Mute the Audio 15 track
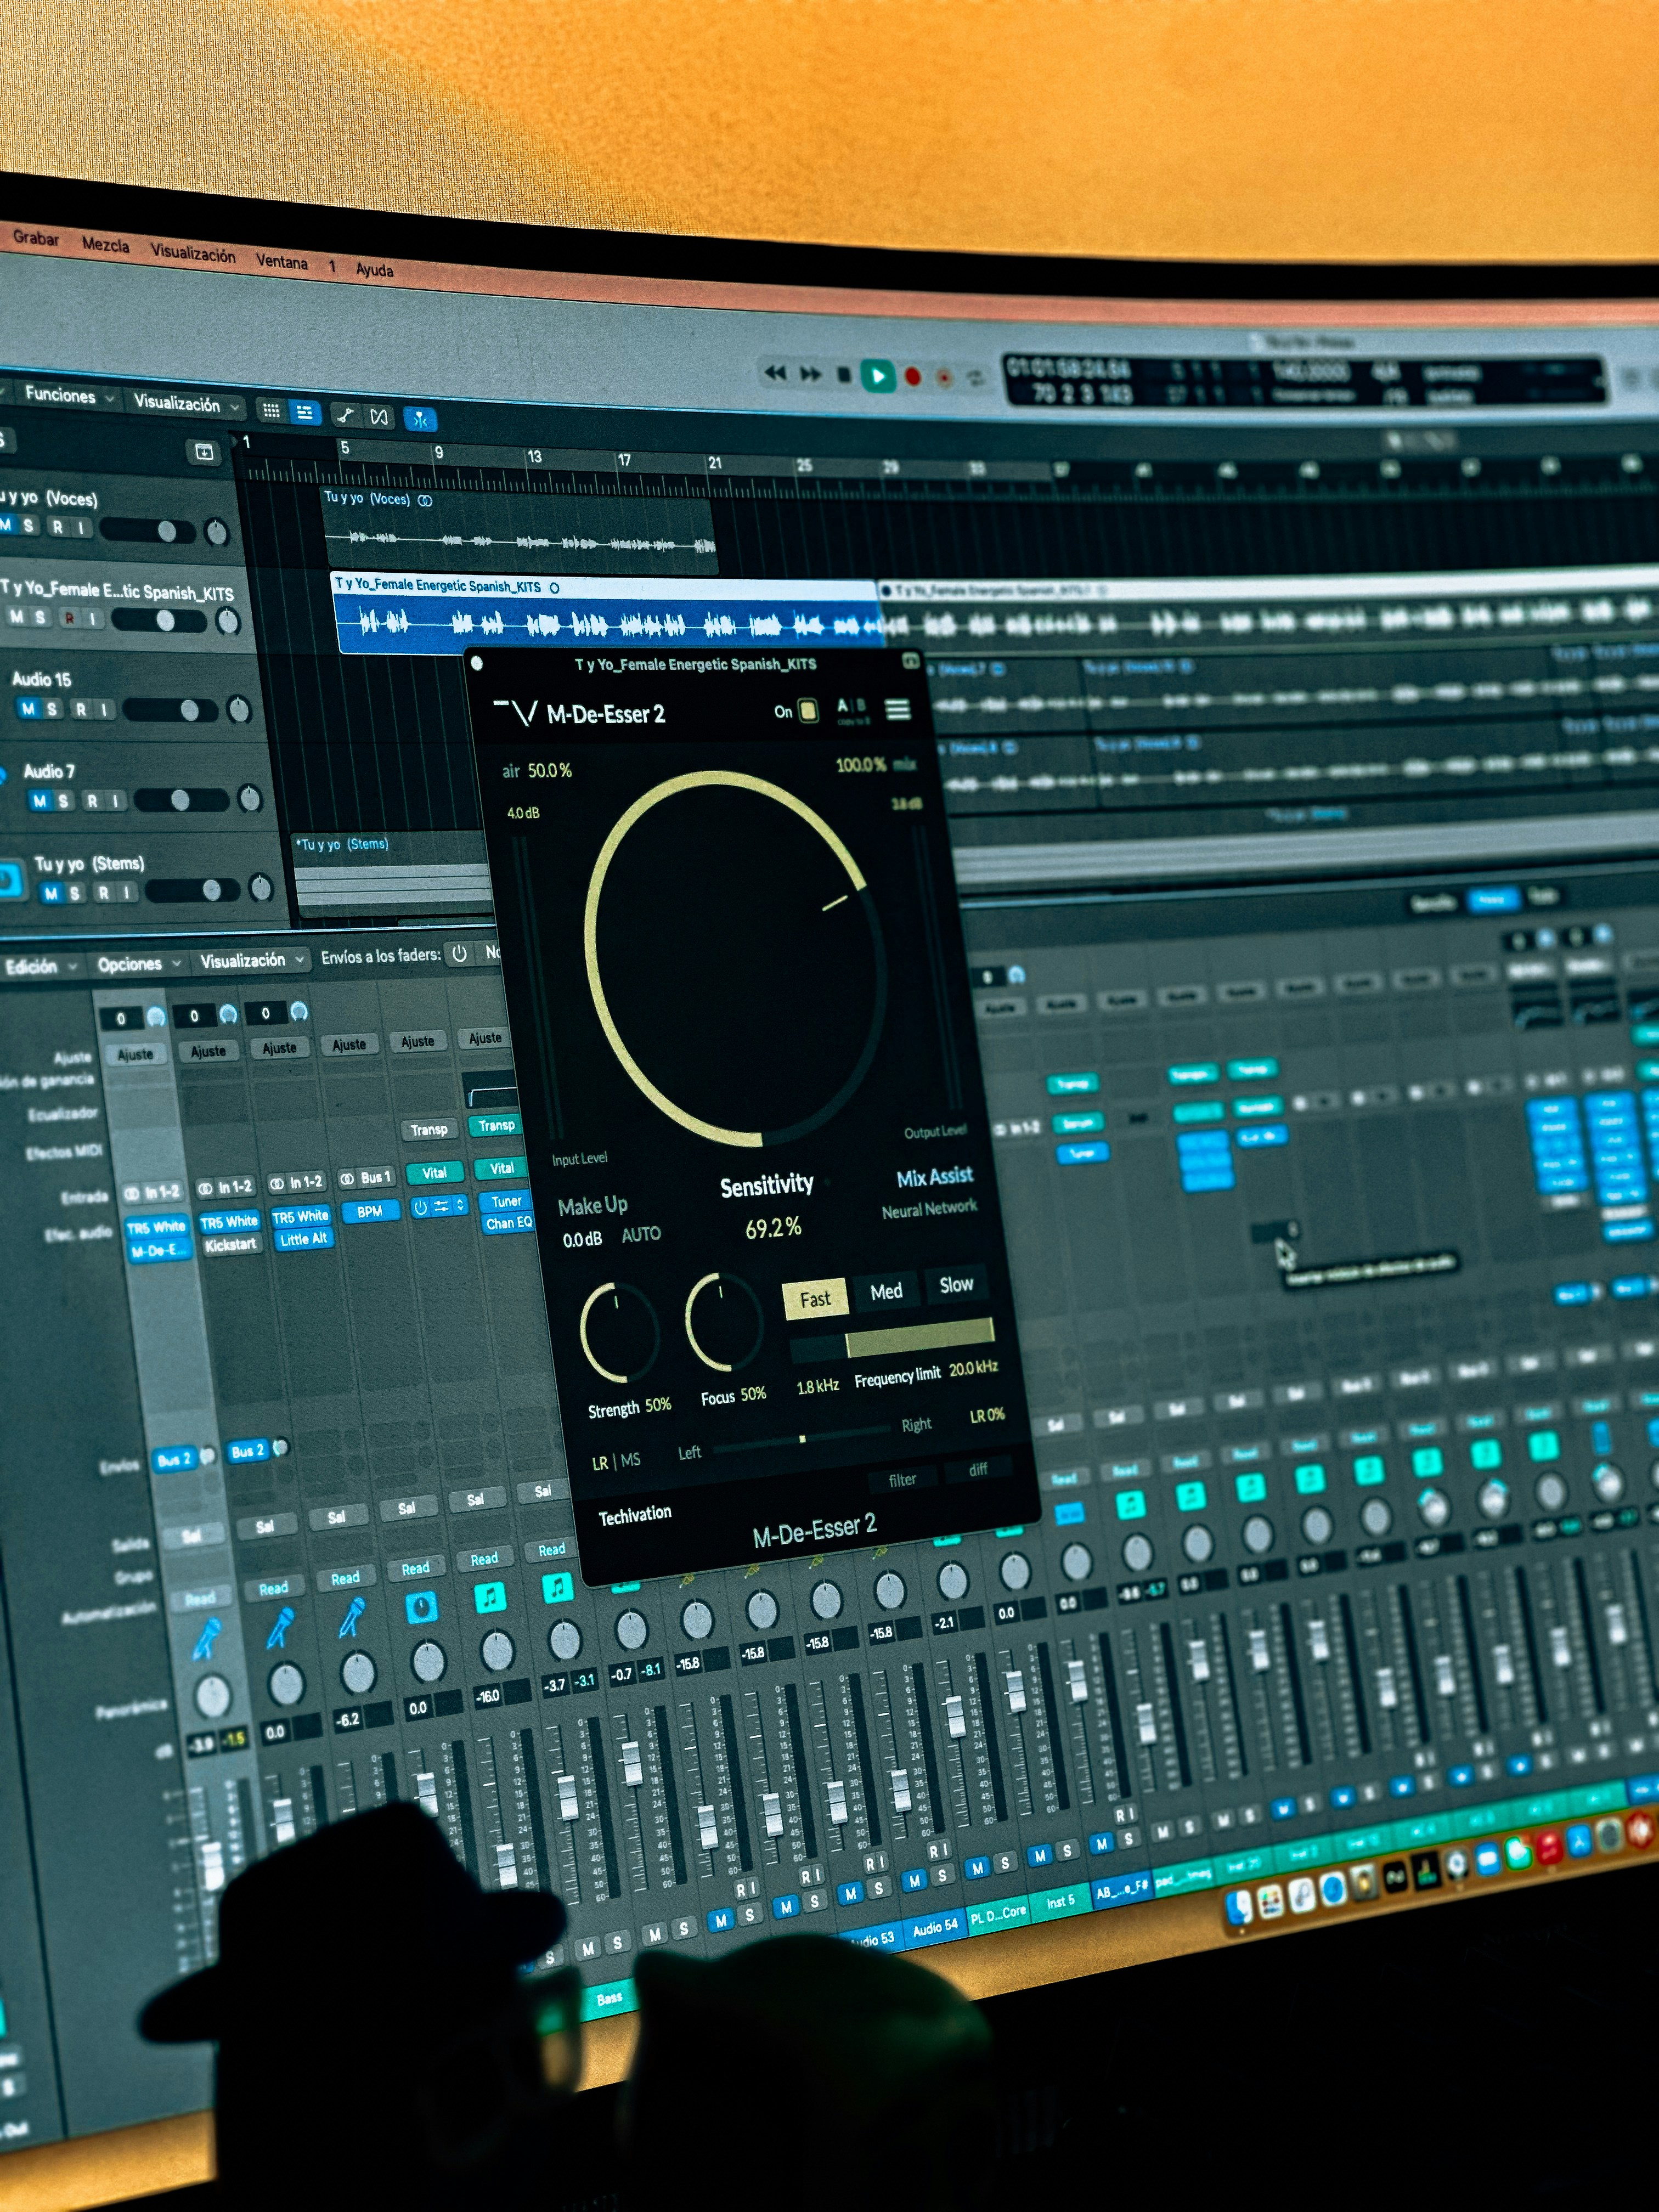The height and width of the screenshot is (2212, 1659). 28,708
